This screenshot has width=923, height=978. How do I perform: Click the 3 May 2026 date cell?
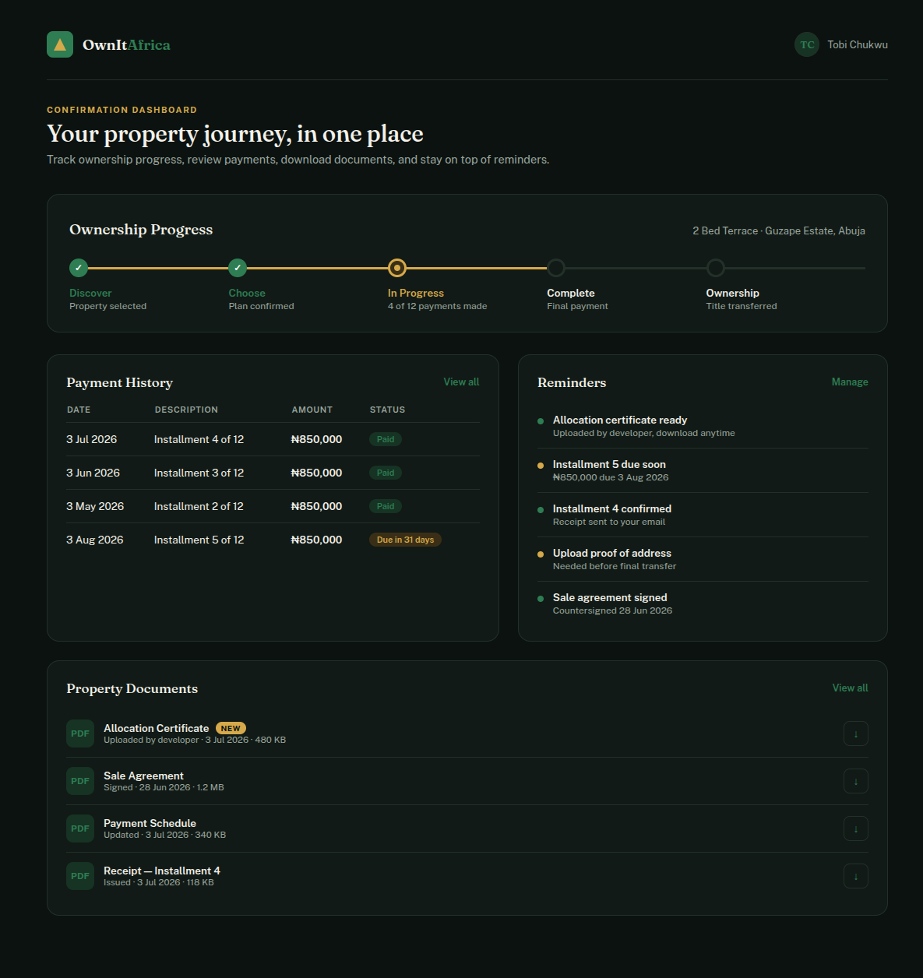pos(95,506)
